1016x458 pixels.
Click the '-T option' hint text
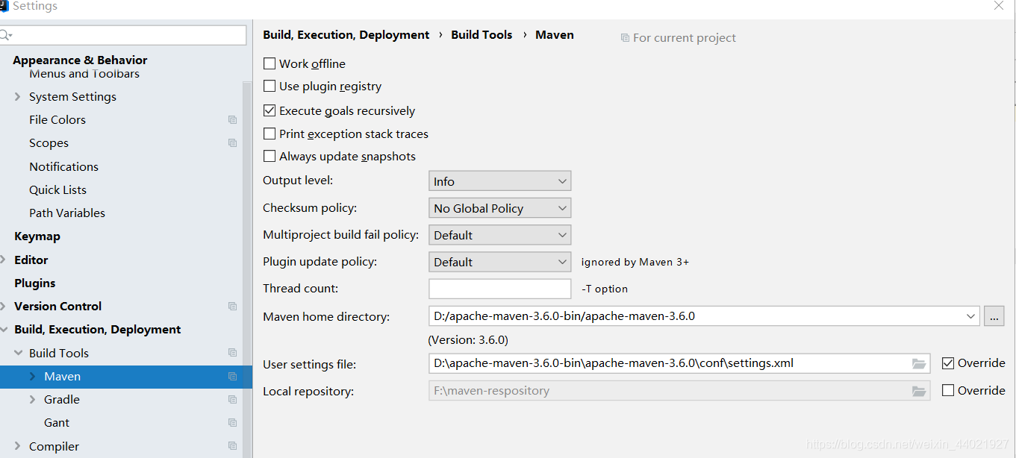coord(605,289)
